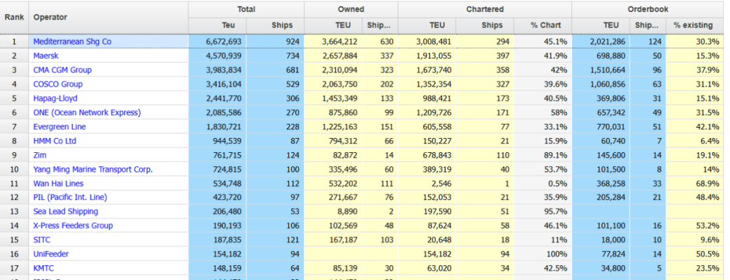Open the Wan Hai Lines link

[x=59, y=183]
